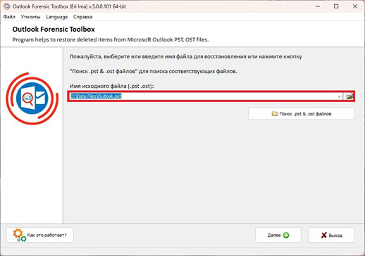Click the Выход button
The height and width of the screenshot is (256, 365).
[331, 235]
